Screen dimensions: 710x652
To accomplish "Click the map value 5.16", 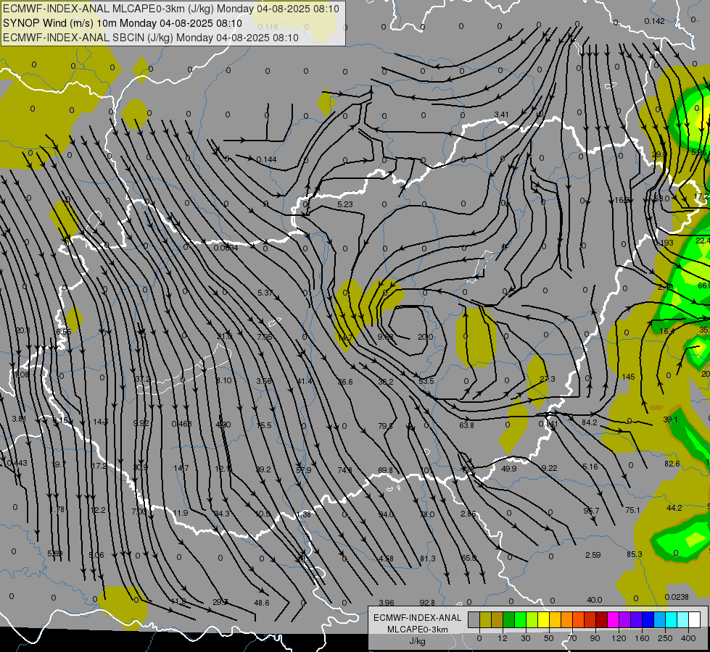I will (590, 466).
